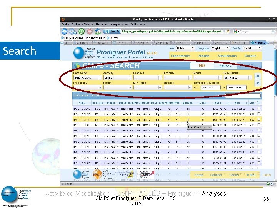Screen dimensions: 277x208
Task: Click the Firefox logo in the title bar
Action: pos(63,19)
